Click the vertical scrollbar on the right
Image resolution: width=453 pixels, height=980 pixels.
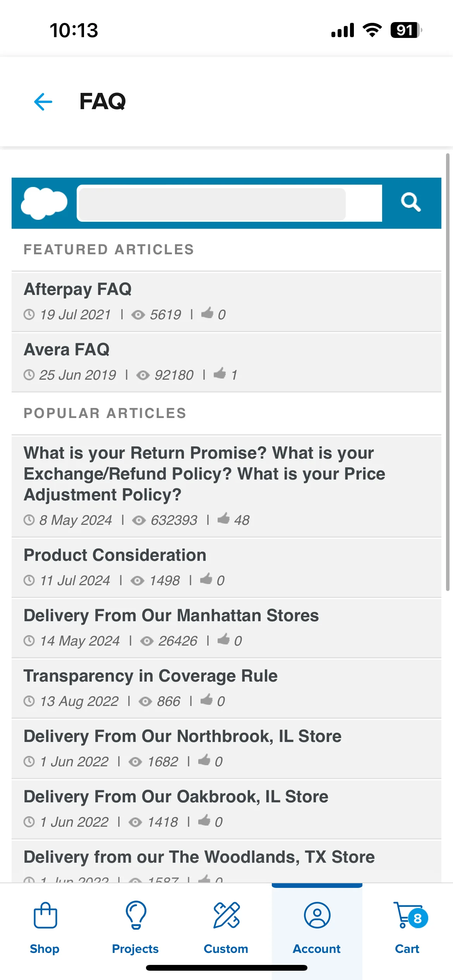click(448, 372)
